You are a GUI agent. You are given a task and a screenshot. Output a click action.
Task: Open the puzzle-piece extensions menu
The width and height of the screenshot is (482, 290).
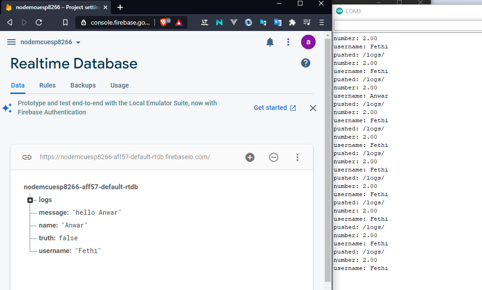click(292, 22)
